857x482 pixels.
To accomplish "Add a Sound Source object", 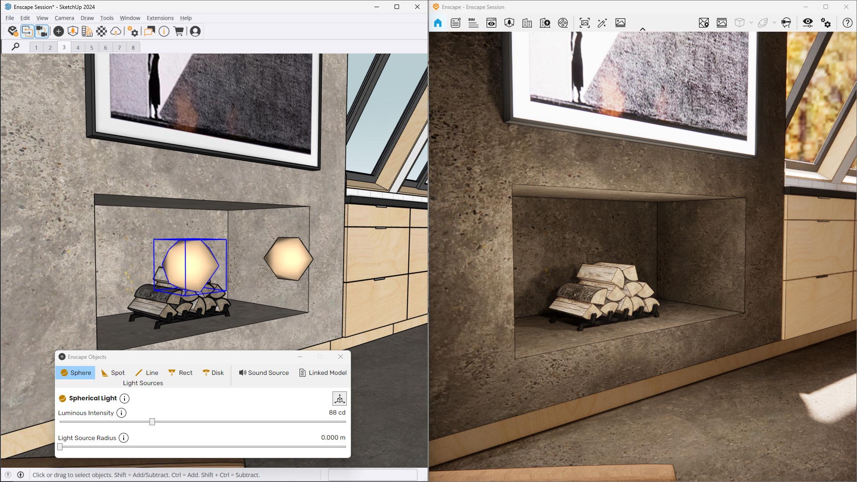I will coord(264,373).
